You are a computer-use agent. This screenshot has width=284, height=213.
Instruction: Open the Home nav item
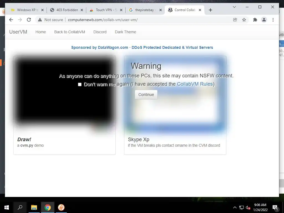coord(40,32)
